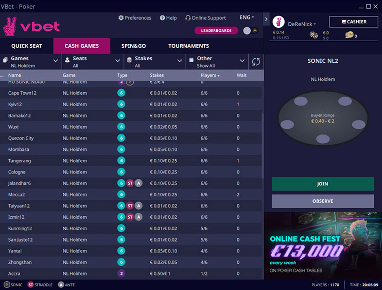Select the Zhongshan table row
Image resolution: width=382 pixels, height=290 pixels.
tap(131, 262)
